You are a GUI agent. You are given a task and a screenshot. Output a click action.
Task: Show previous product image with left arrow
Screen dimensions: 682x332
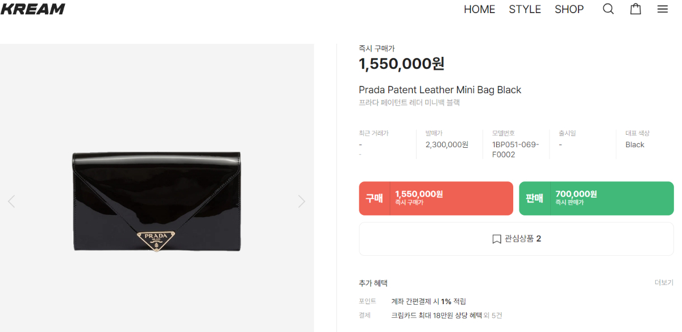coord(11,201)
